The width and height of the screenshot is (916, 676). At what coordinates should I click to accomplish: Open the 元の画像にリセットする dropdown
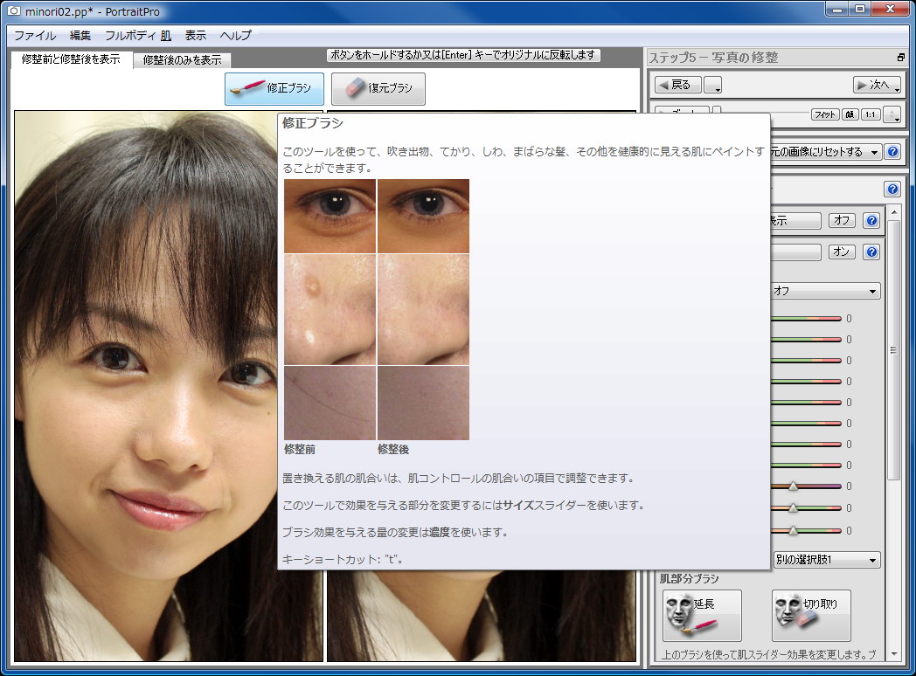[x=825, y=152]
